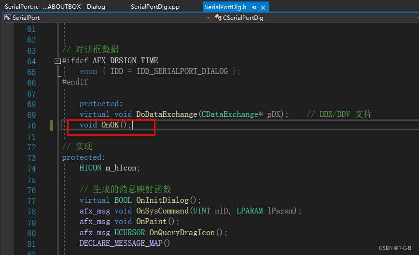This screenshot has height=255, width=419.
Task: Click the enum keyword on line 65
Action: coord(88,71)
